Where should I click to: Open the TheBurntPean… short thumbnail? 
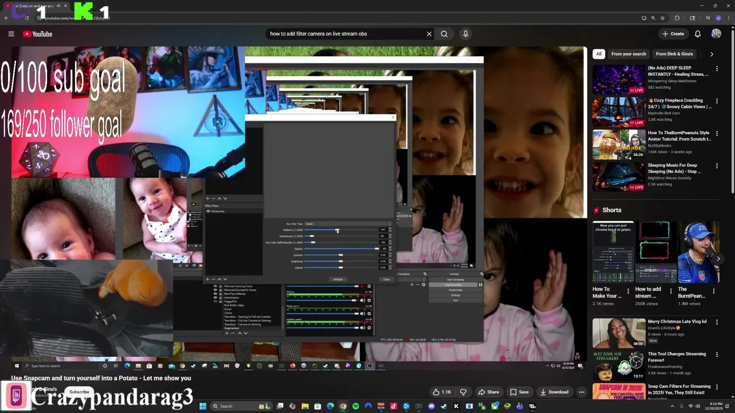pyautogui.click(x=699, y=252)
